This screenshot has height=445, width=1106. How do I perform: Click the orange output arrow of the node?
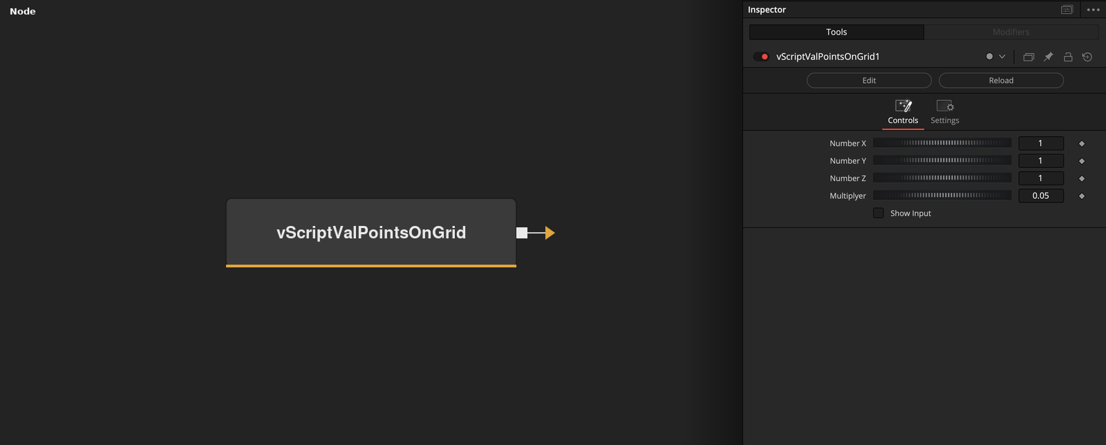point(550,233)
